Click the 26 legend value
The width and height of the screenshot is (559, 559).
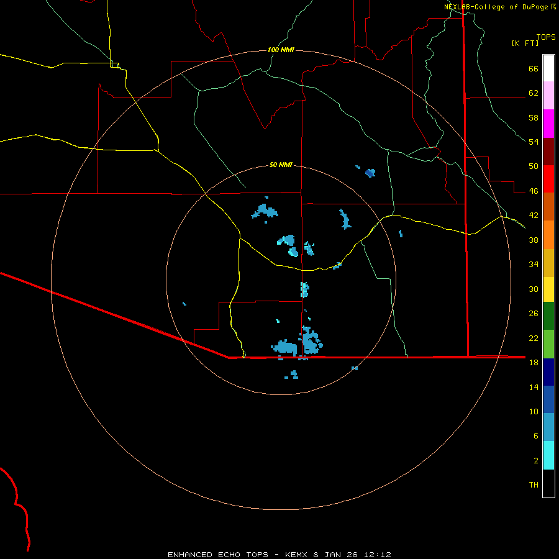click(534, 314)
